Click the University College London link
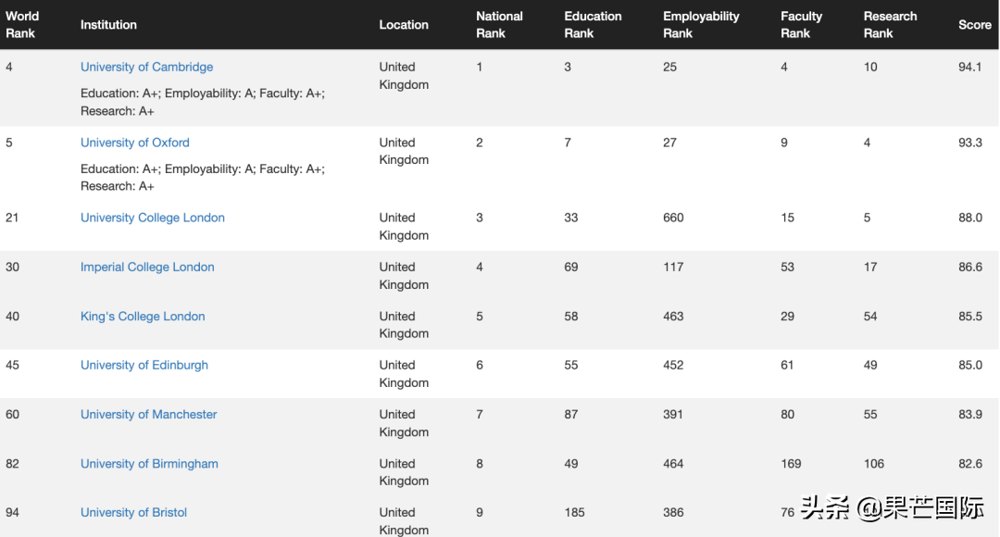This screenshot has height=537, width=1000. [x=152, y=218]
